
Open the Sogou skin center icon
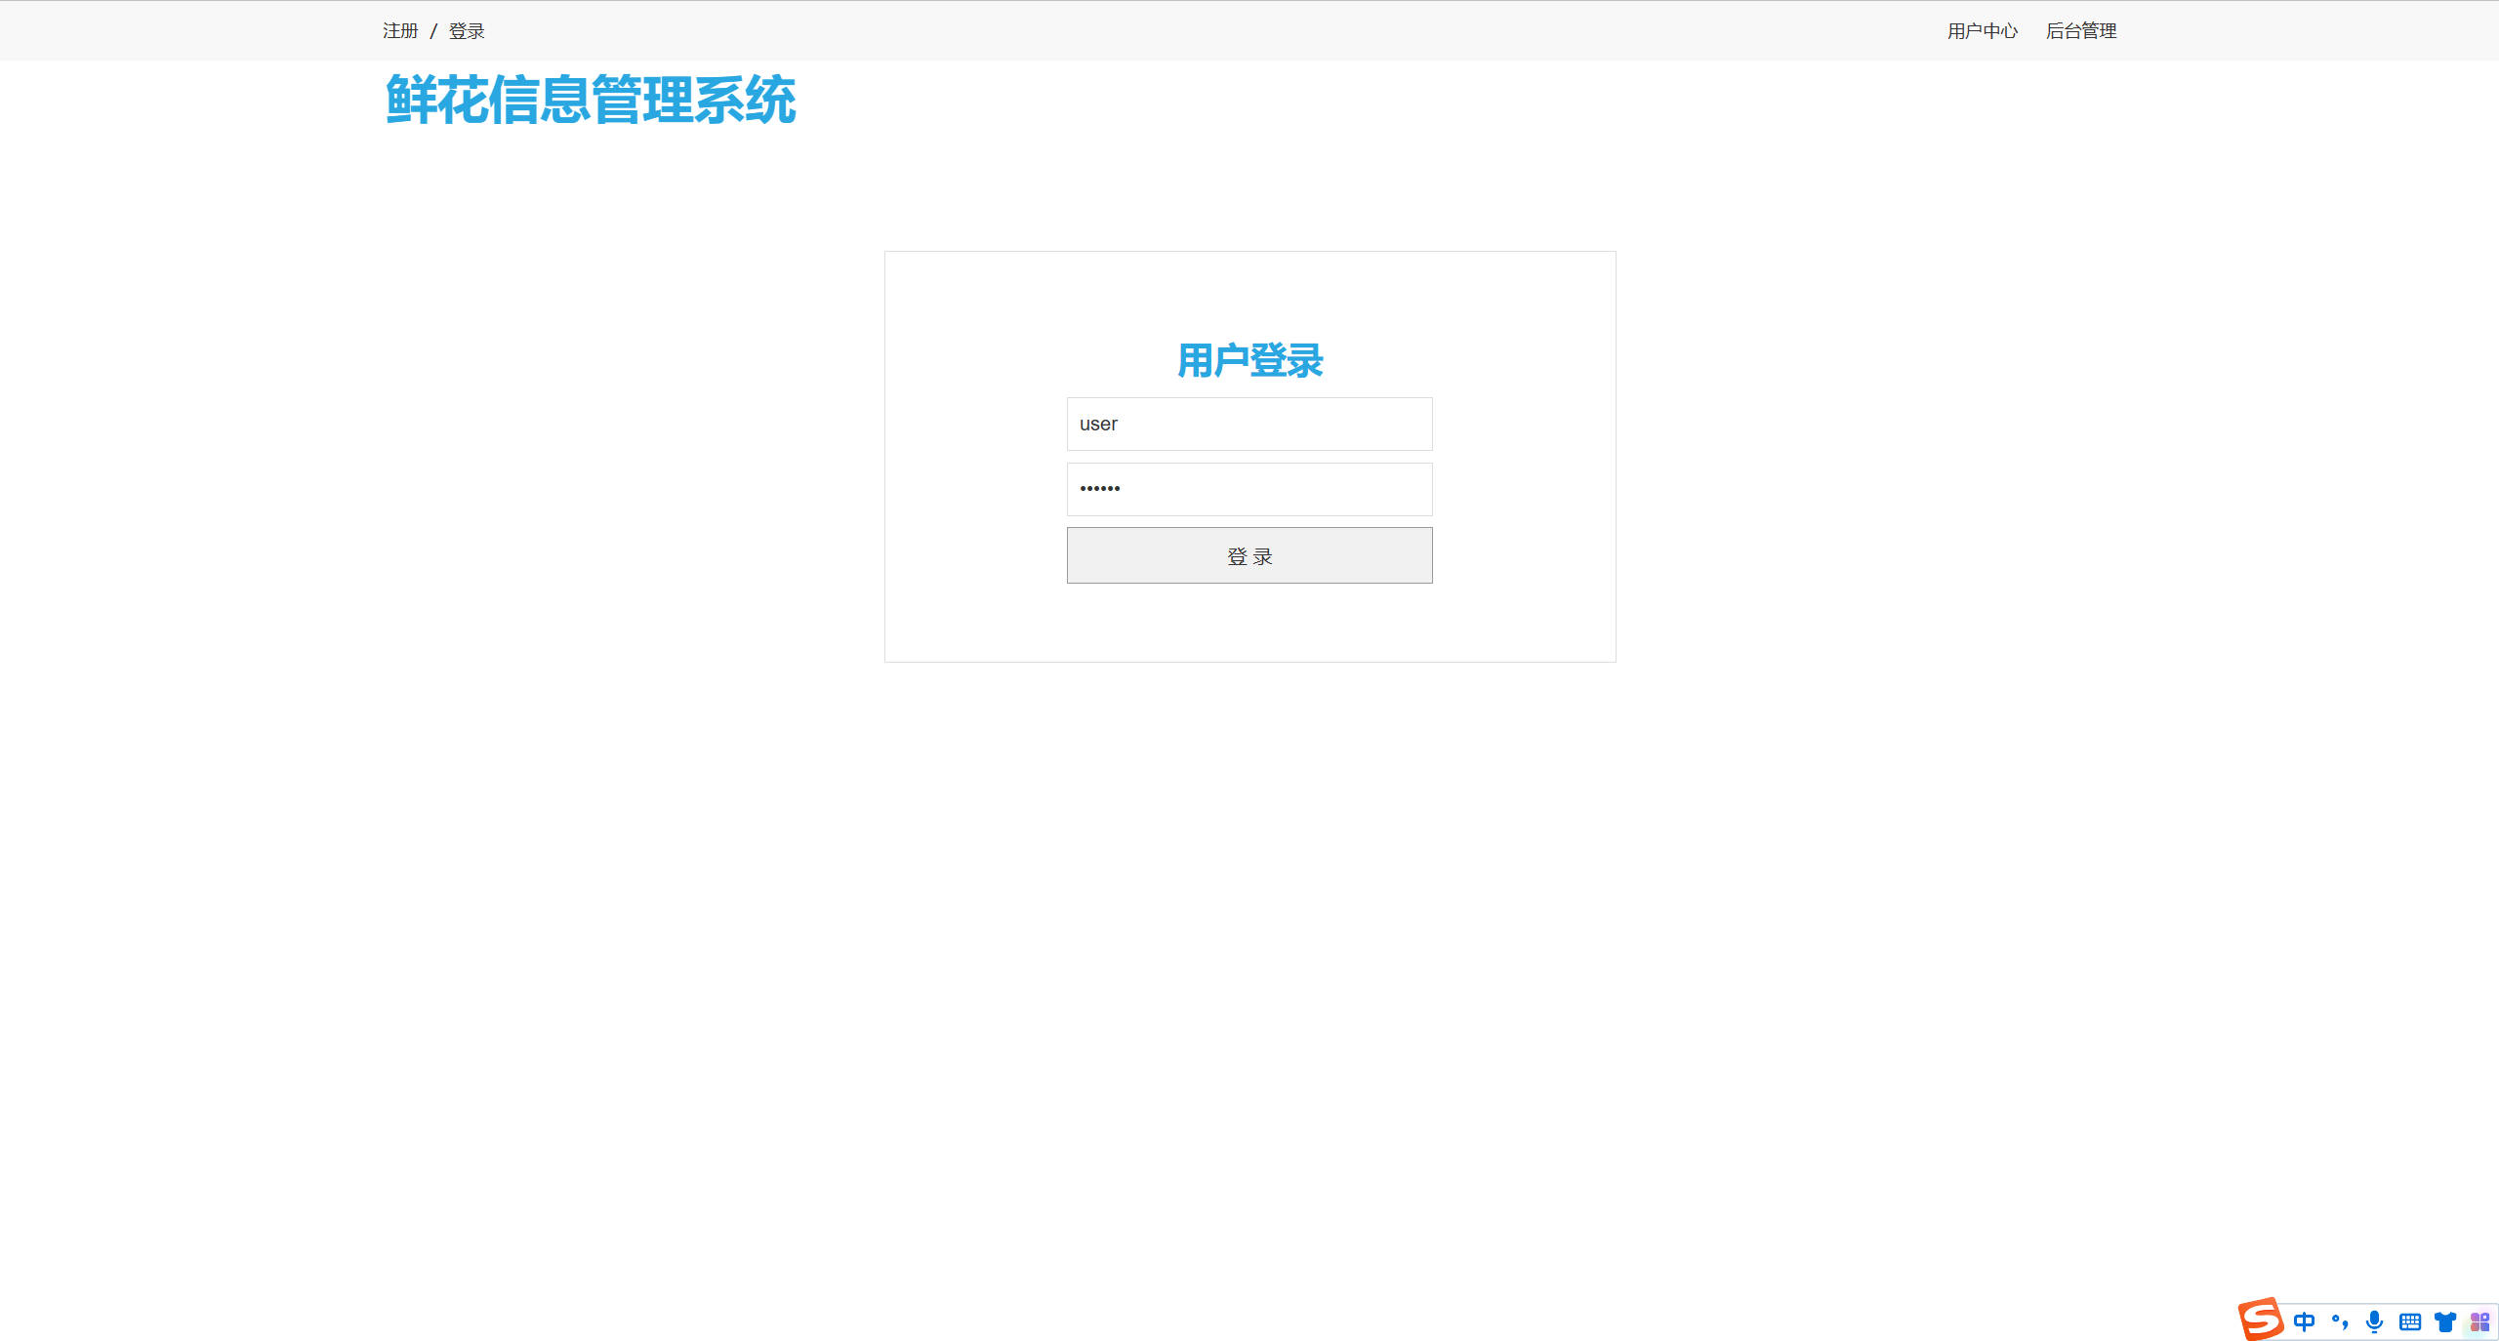(2444, 1321)
